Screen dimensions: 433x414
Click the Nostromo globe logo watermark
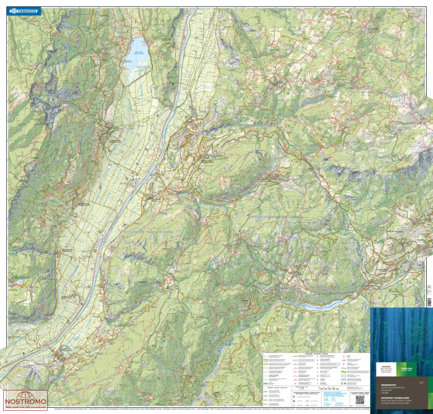[x=25, y=395]
